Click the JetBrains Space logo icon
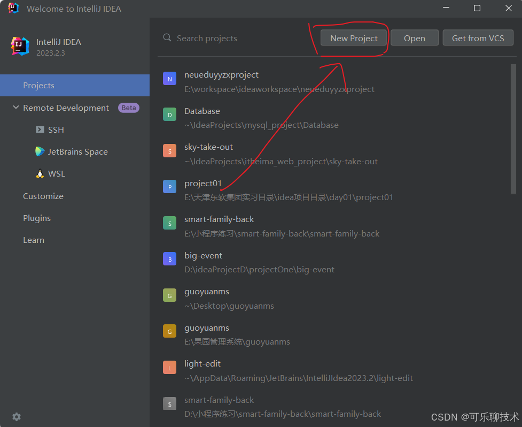Viewport: 522px width, 427px height. tap(40, 151)
